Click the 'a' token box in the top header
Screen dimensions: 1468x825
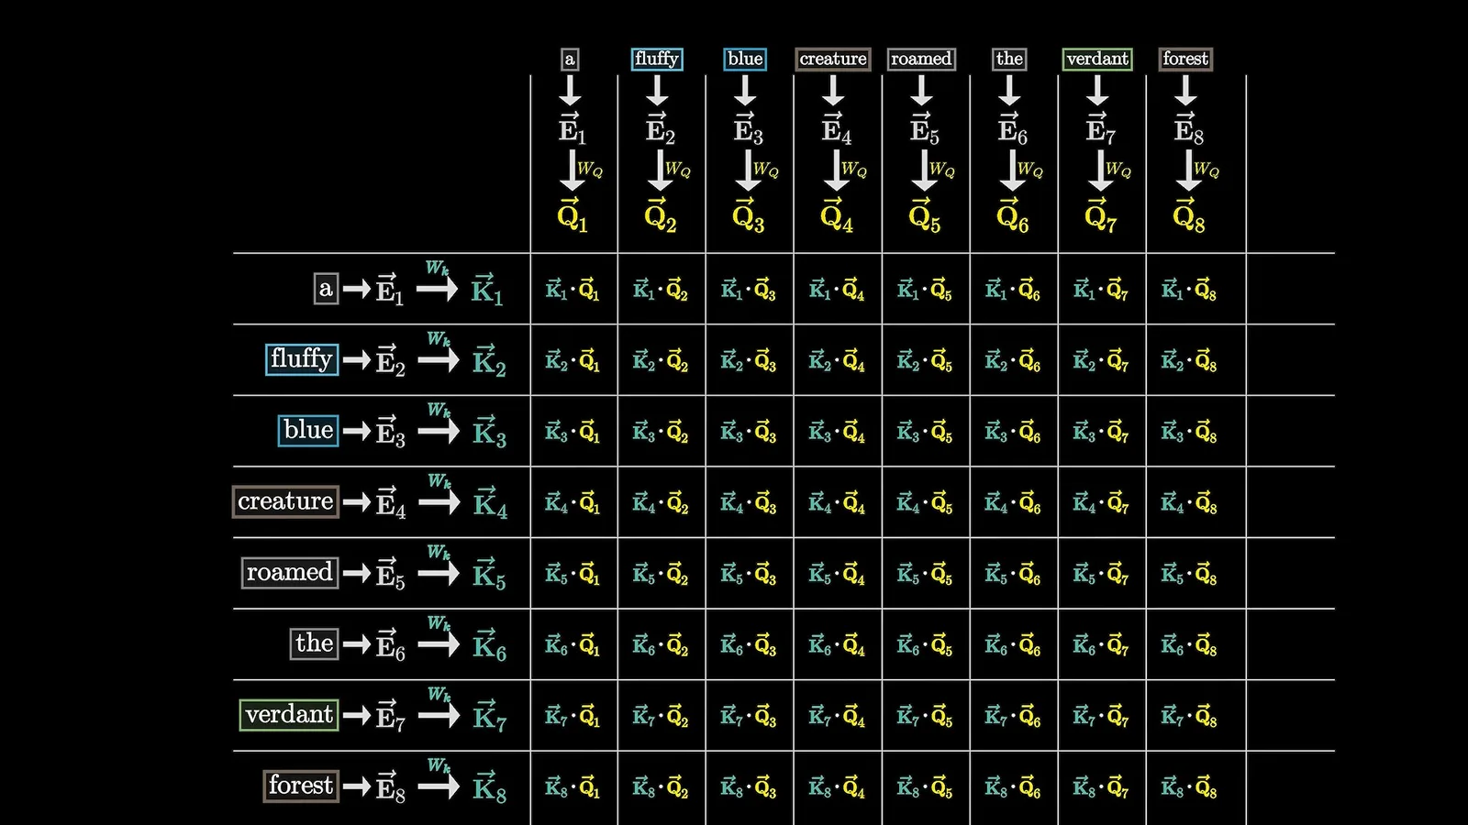tap(570, 60)
